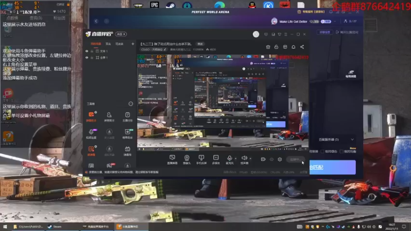Screen dimensions: 411x231
Task: Select the active red scene tab
Action: coord(96,44)
